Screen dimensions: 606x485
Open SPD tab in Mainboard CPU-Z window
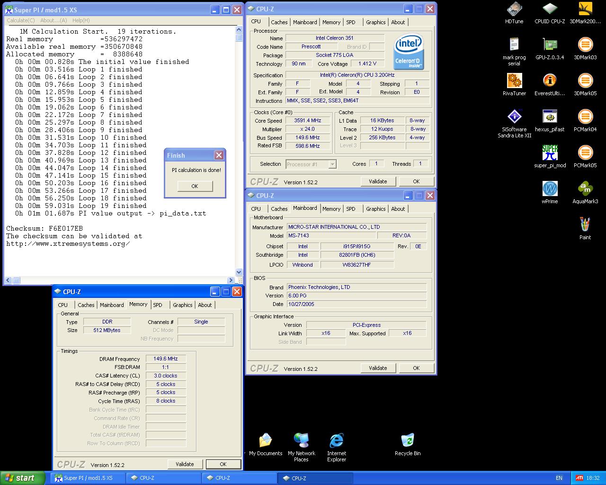pyautogui.click(x=351, y=209)
